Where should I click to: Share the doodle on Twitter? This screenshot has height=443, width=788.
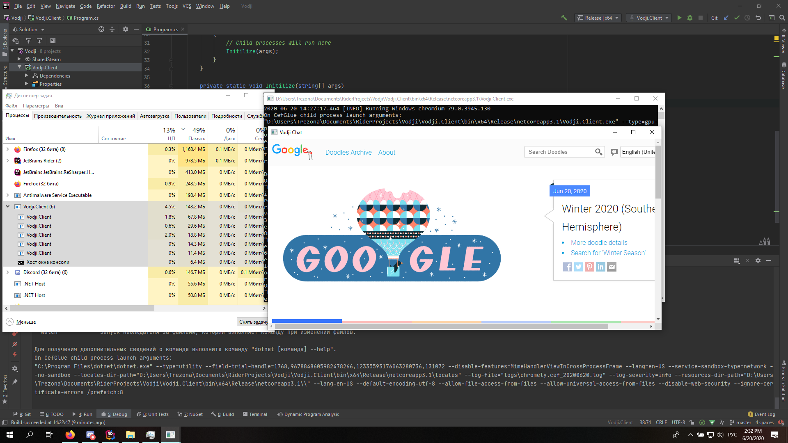tap(578, 267)
